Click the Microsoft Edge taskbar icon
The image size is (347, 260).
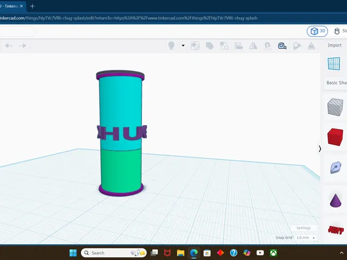pyautogui.click(x=194, y=253)
